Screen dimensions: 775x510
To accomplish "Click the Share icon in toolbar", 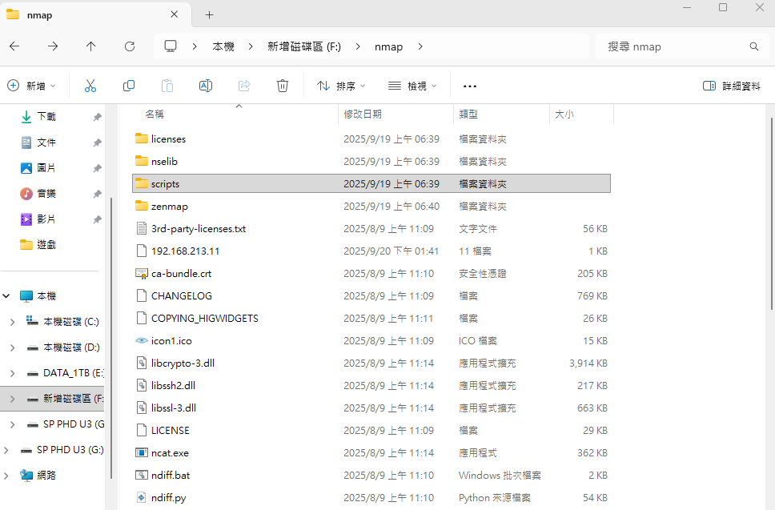I will tap(244, 86).
